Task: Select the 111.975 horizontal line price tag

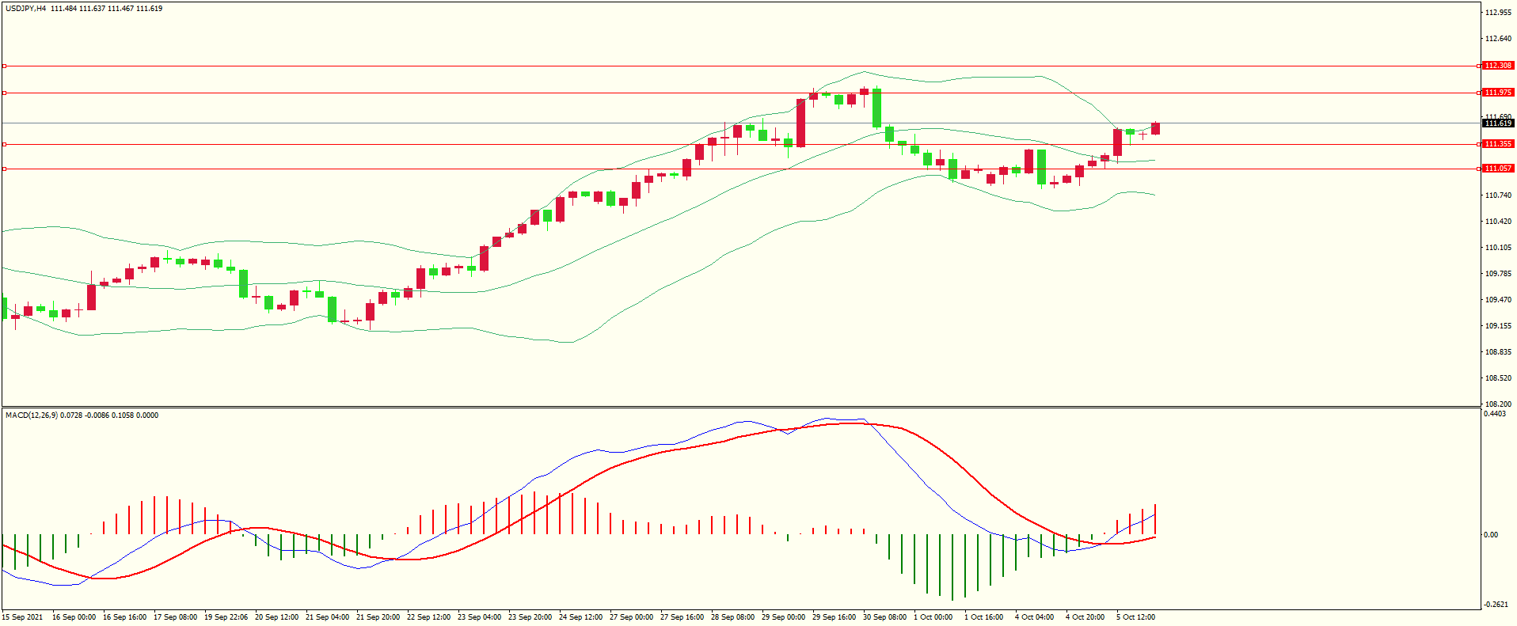Action: pos(1498,93)
